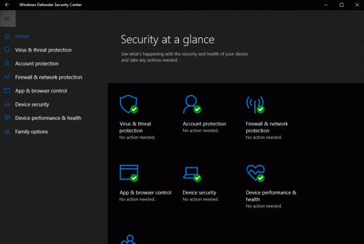Open the Virus & threat protection shield tile icon
Viewport: 364px width, 244px height.
coord(129,104)
